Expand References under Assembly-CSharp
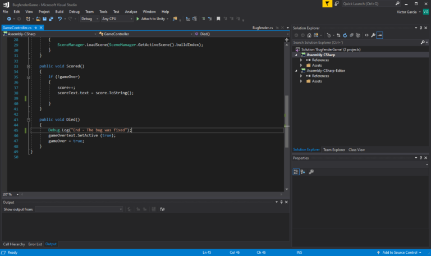 (x=301, y=60)
